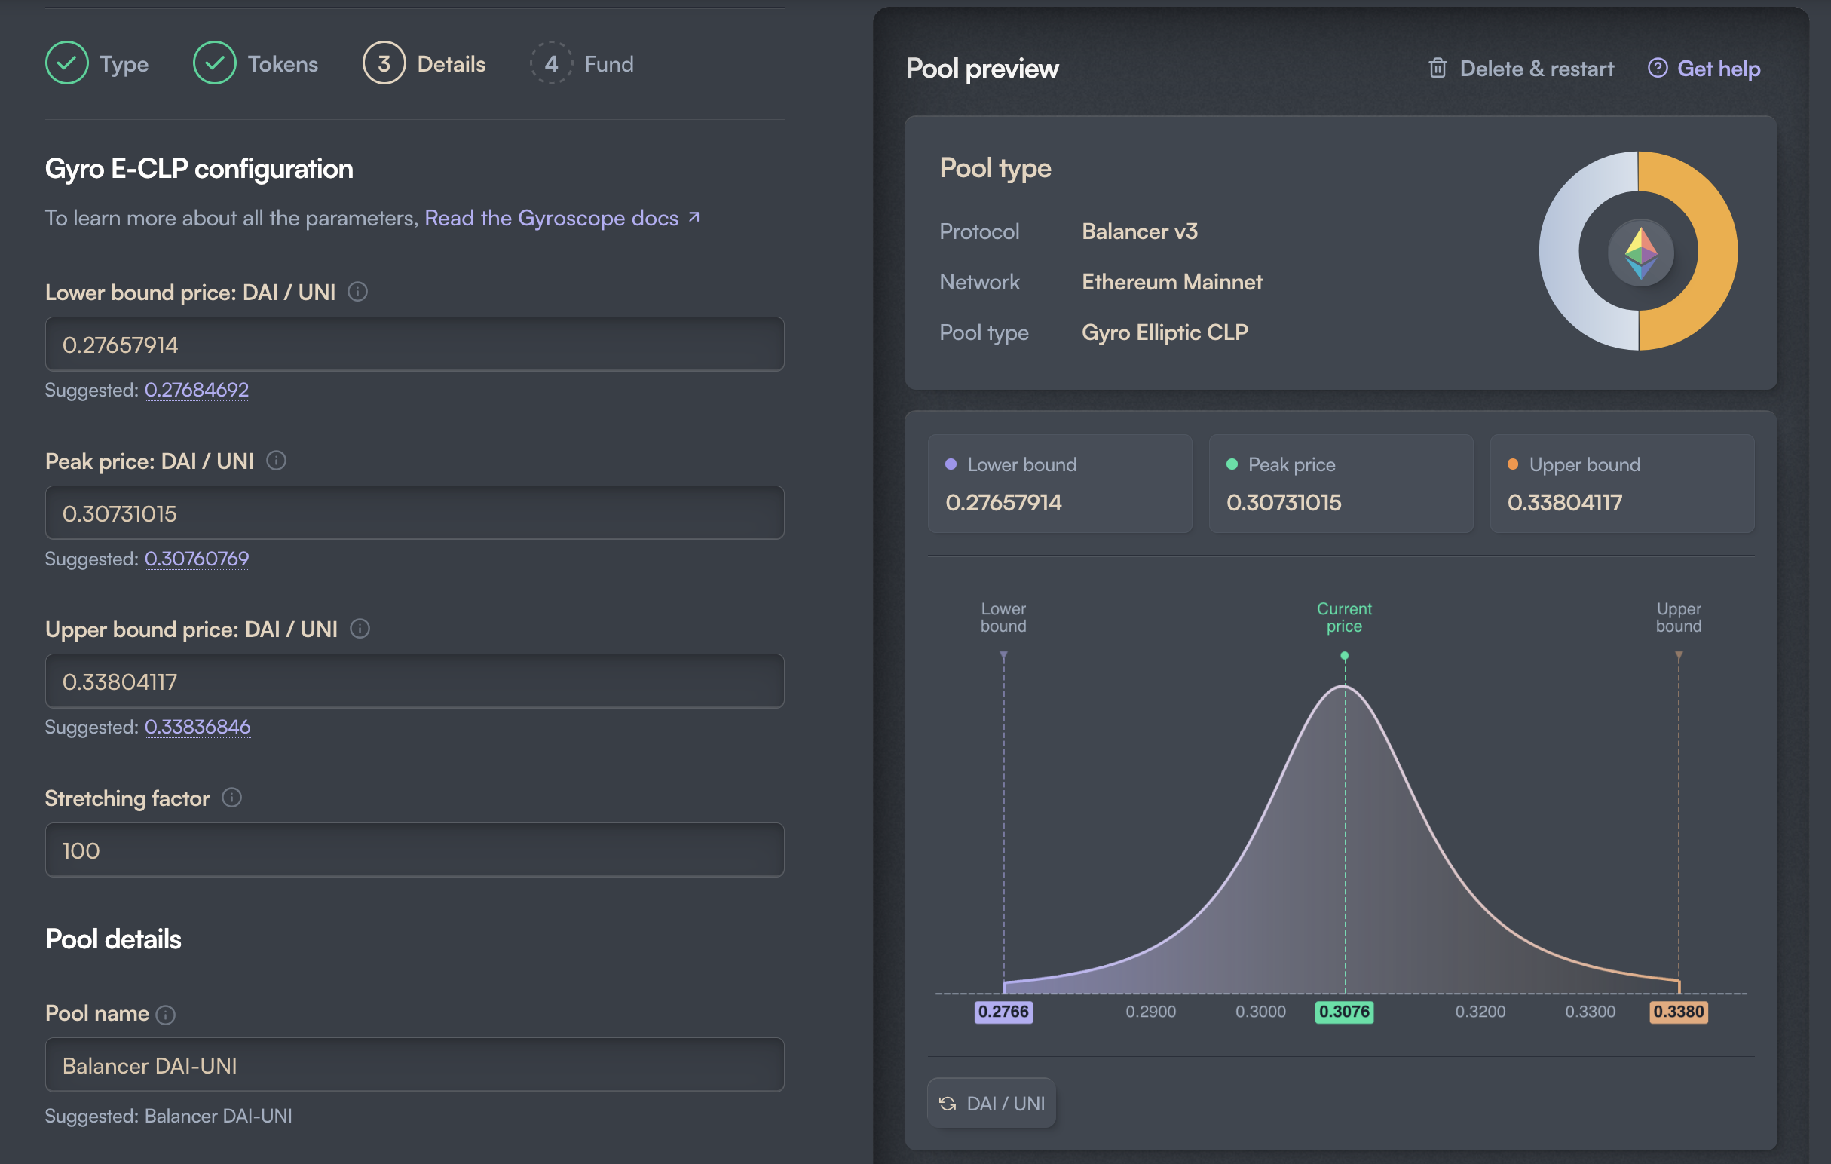The width and height of the screenshot is (1831, 1164).
Task: Focus the Peak price input field
Action: coord(415,513)
